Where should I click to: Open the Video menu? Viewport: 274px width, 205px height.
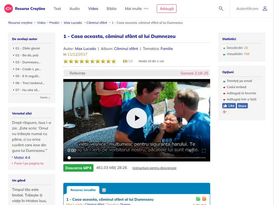(93, 9)
